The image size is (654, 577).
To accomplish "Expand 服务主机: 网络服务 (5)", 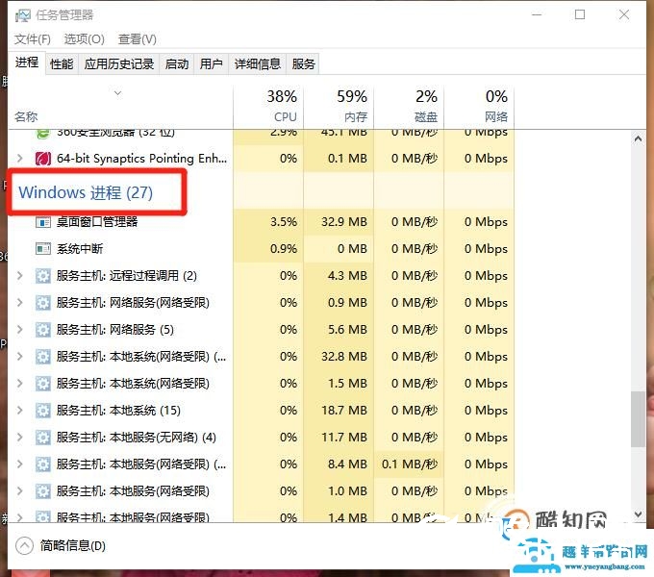I will (x=19, y=330).
